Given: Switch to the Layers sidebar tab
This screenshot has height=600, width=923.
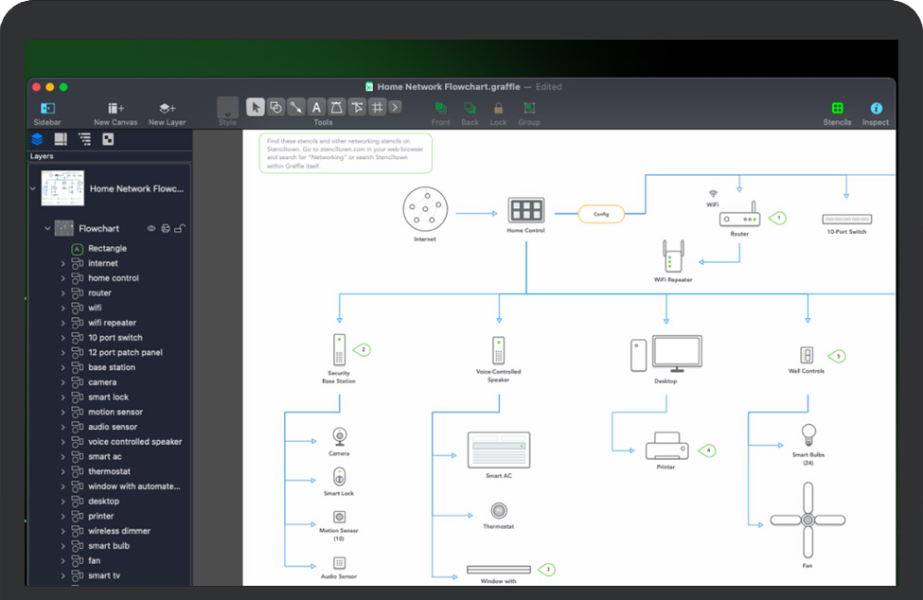Looking at the screenshot, I should point(37,139).
